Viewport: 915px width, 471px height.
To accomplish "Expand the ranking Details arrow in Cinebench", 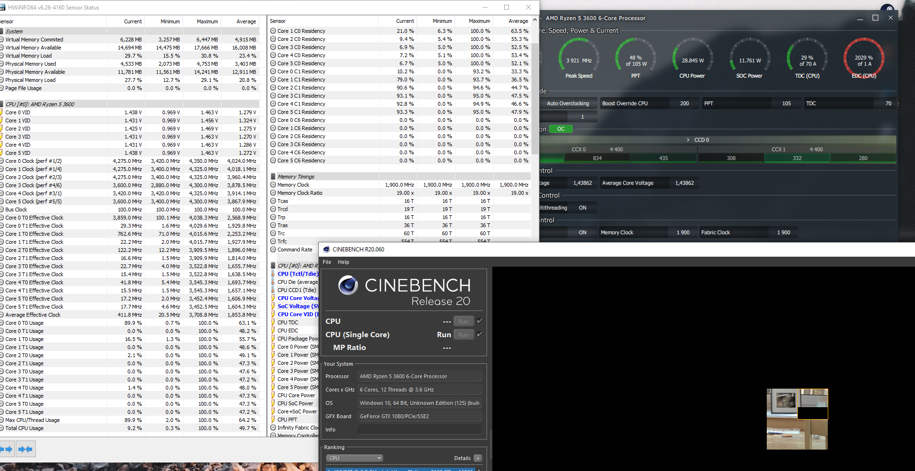I will [478, 458].
